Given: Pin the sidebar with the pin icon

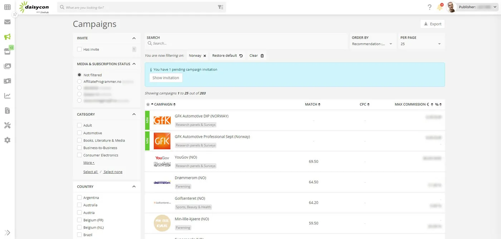Looking at the screenshot, I should click(x=15, y=15).
